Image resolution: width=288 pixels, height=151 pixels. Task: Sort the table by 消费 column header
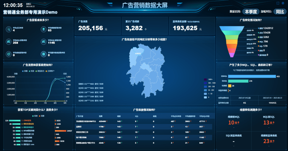100,116
